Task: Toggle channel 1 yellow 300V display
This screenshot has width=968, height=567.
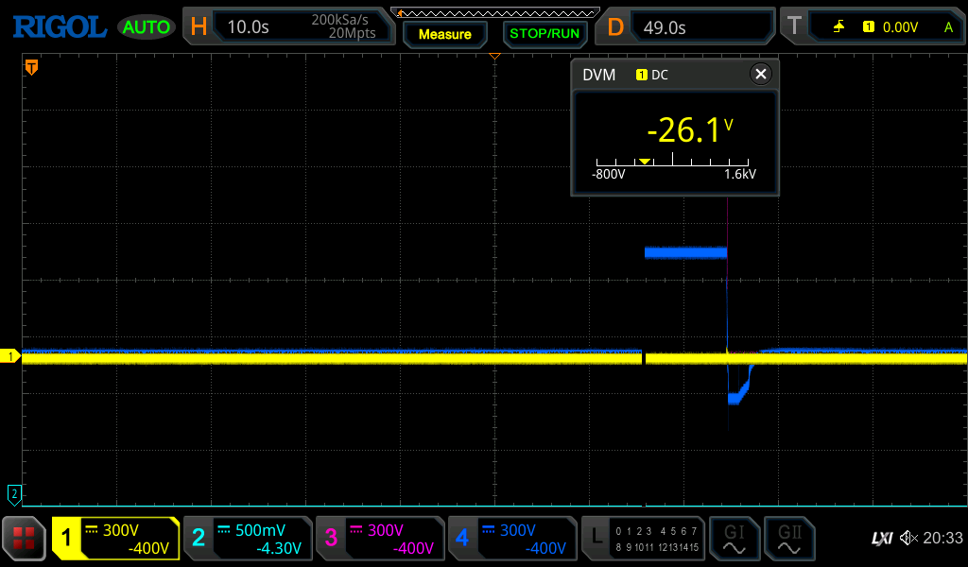Action: [x=115, y=539]
